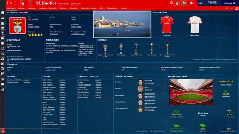Open the Inbox envelope icon in sidebar

[3, 18]
